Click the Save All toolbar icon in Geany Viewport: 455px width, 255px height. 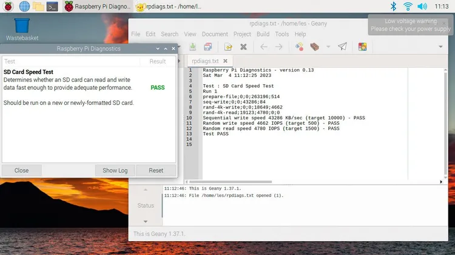(207, 47)
